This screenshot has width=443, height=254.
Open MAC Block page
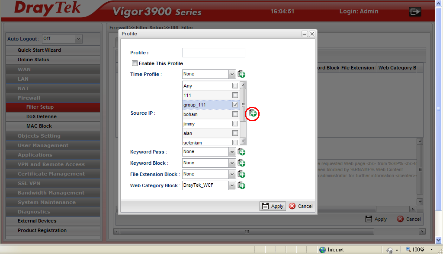53,126
